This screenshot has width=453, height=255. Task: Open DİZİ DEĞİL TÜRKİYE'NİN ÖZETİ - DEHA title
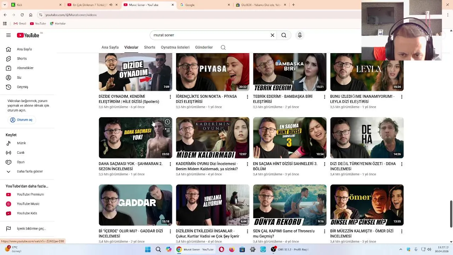[x=363, y=166]
